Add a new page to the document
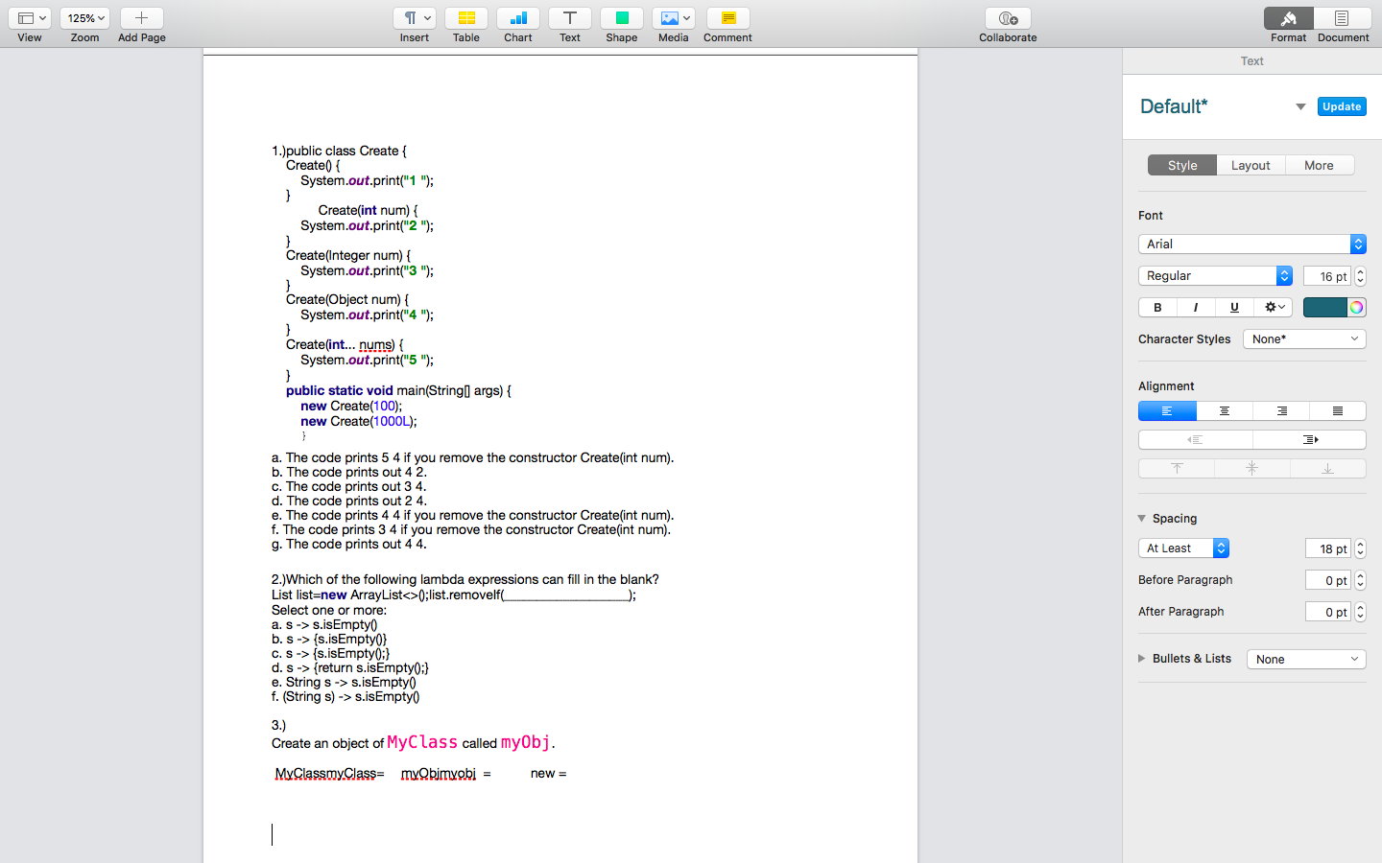Image resolution: width=1382 pixels, height=863 pixels. 141,18
